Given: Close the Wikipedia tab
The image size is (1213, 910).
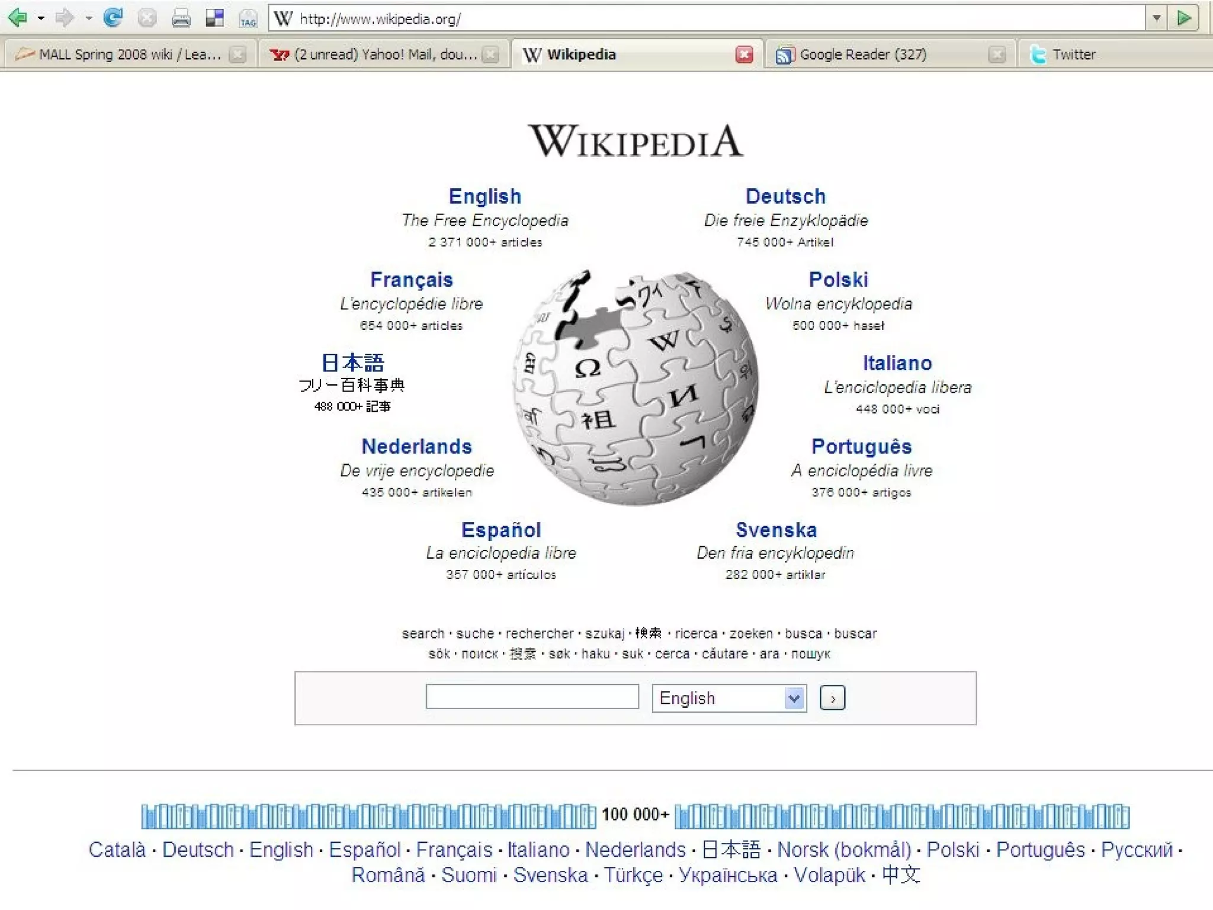Looking at the screenshot, I should click(x=744, y=55).
